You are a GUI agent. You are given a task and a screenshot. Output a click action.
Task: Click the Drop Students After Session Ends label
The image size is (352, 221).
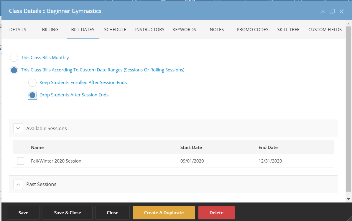point(74,95)
